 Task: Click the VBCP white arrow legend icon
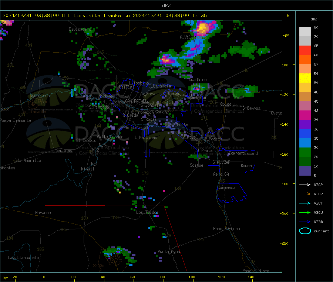coord(305,185)
